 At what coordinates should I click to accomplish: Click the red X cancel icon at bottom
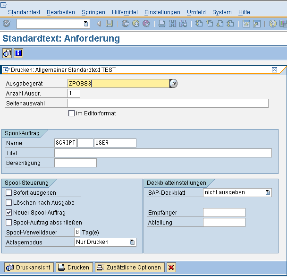171,268
